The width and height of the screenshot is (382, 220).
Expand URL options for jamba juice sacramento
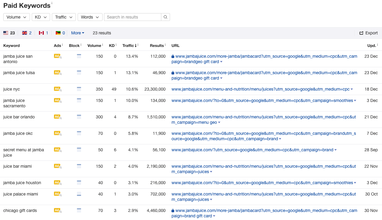tap(355, 101)
